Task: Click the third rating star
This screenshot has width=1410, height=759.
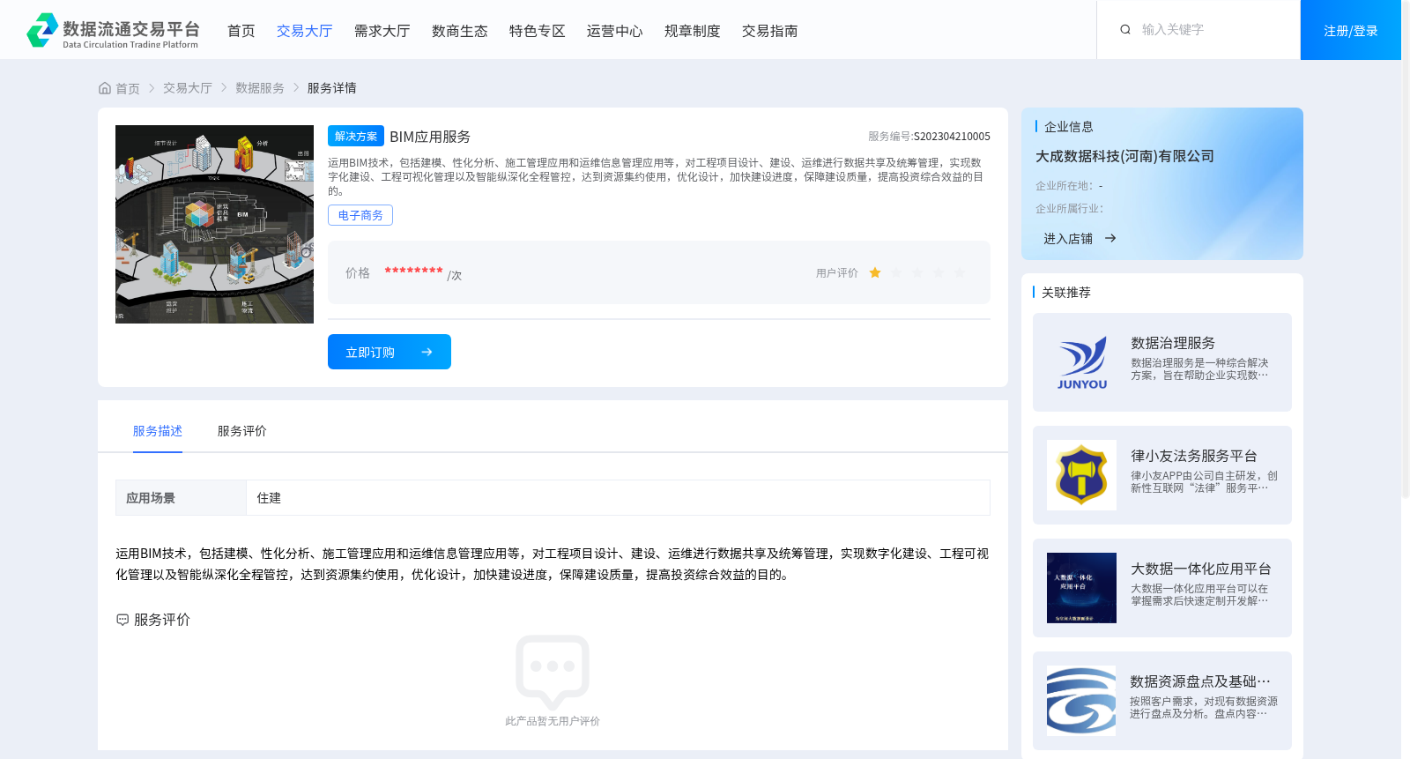Action: point(917,273)
